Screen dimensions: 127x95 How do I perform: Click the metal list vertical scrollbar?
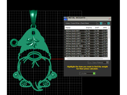tap(109, 34)
